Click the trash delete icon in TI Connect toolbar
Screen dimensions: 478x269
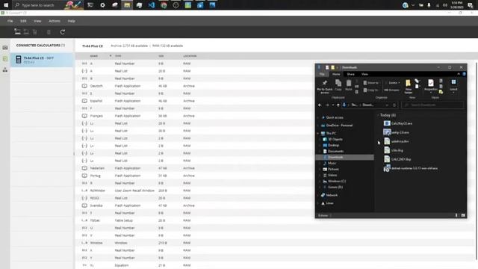(x=49, y=32)
